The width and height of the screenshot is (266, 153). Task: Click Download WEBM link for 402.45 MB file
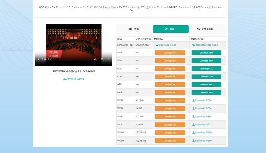(202, 140)
